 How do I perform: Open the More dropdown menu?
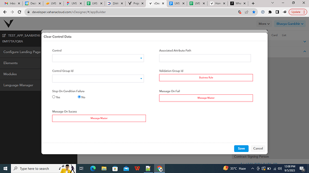click(x=264, y=24)
